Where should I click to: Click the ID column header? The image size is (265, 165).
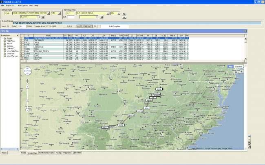(x=29, y=36)
